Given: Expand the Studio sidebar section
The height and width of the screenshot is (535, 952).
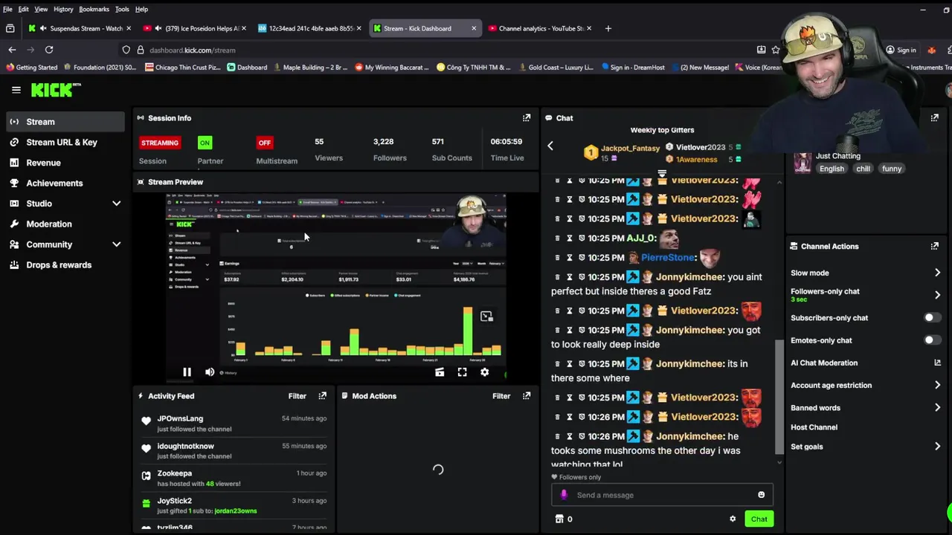Looking at the screenshot, I should [116, 204].
